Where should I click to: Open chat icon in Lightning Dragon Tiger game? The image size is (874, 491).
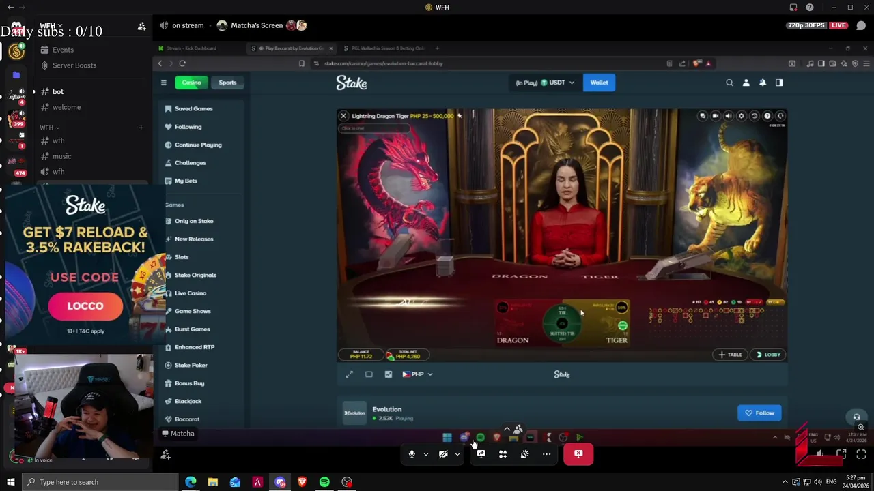point(703,116)
